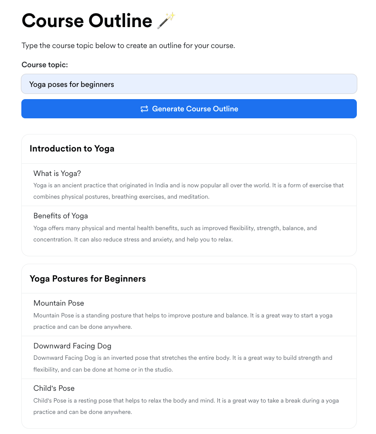This screenshot has width=376, height=434.
Task: Open the 'Benefits of Yoga' lesson
Action: [61, 216]
